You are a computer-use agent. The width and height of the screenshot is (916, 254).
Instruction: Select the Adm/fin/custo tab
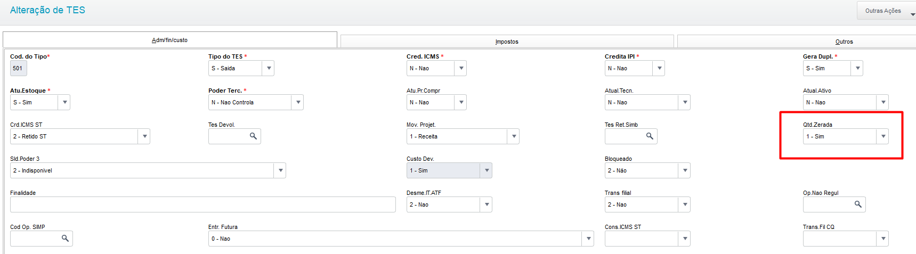169,40
